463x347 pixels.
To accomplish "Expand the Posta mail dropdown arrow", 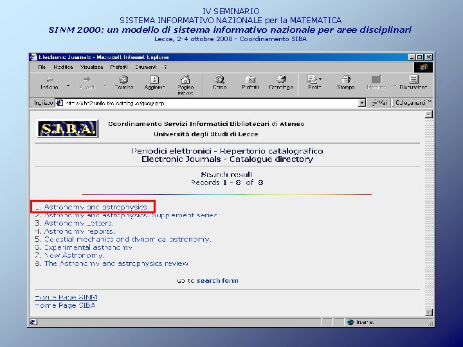I will coord(320,79).
